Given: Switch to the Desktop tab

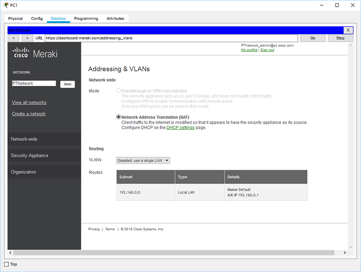Looking at the screenshot, I should (x=58, y=19).
